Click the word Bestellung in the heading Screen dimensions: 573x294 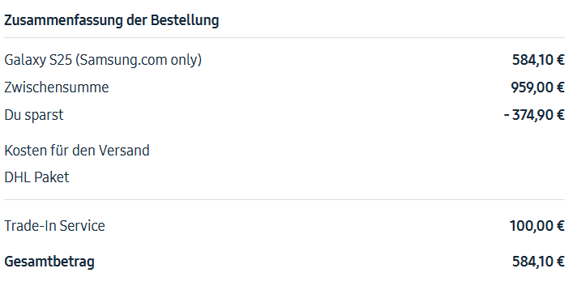coord(185,20)
